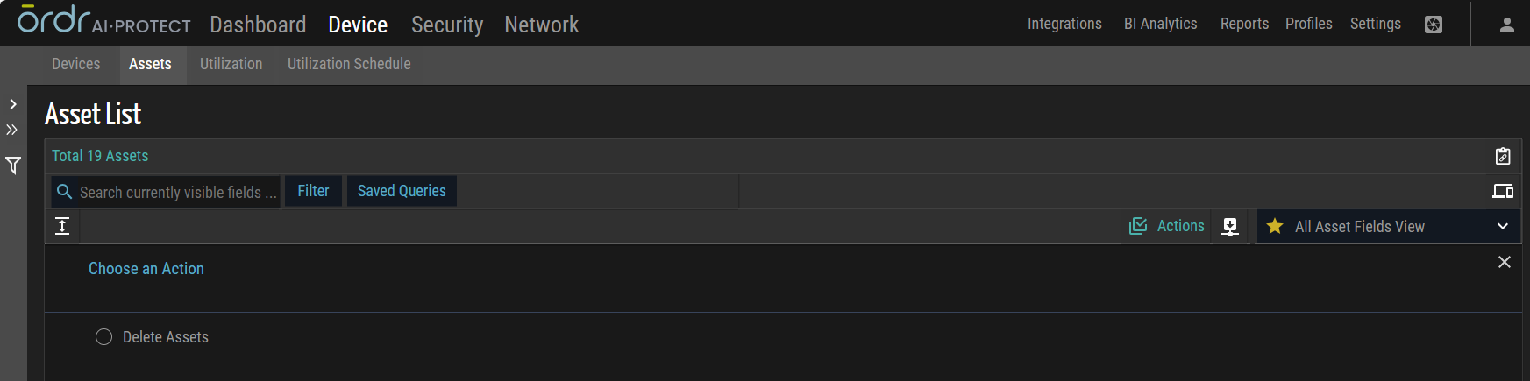This screenshot has width=1530, height=381.
Task: Expand sidebar with single chevron arrow
Action: [x=13, y=104]
